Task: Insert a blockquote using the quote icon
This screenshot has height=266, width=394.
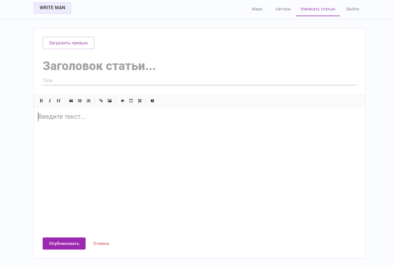Action: (71, 101)
